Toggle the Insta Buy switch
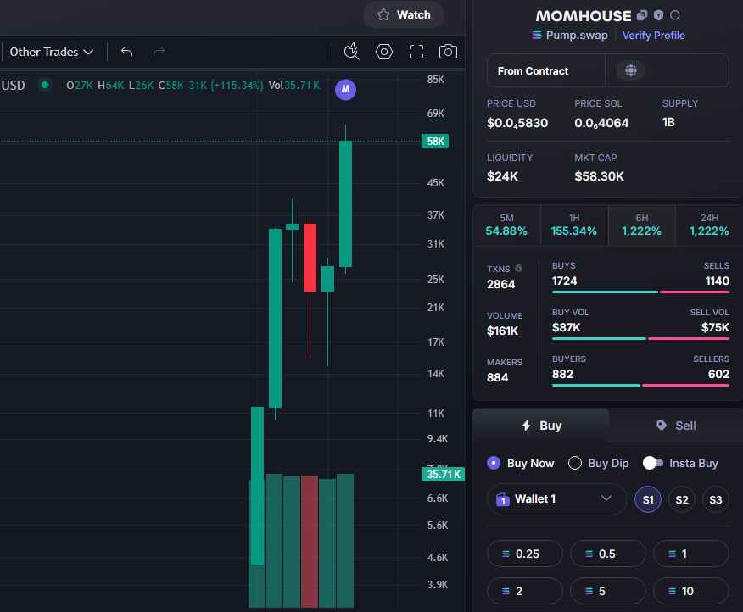 [652, 463]
